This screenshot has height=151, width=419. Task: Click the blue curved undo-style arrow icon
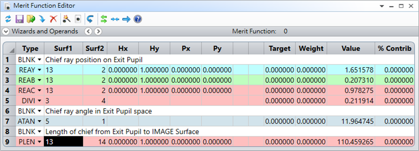90,19
